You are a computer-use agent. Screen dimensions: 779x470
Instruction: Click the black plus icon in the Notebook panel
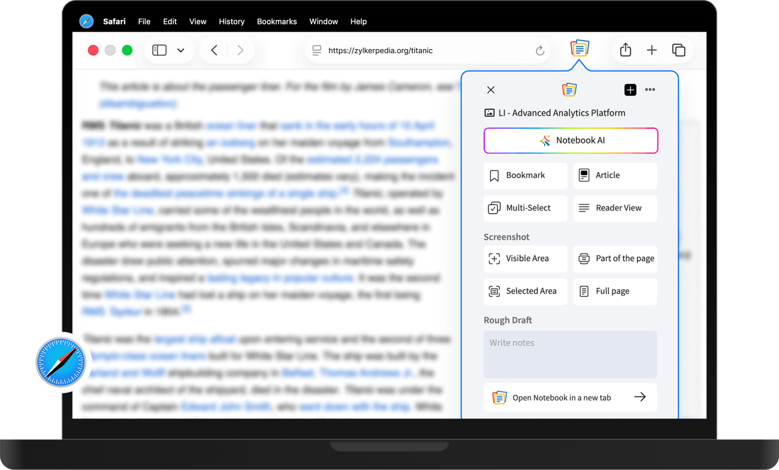(x=630, y=90)
